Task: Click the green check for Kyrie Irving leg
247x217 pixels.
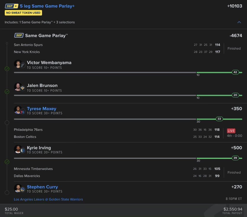Action: tap(7, 162)
